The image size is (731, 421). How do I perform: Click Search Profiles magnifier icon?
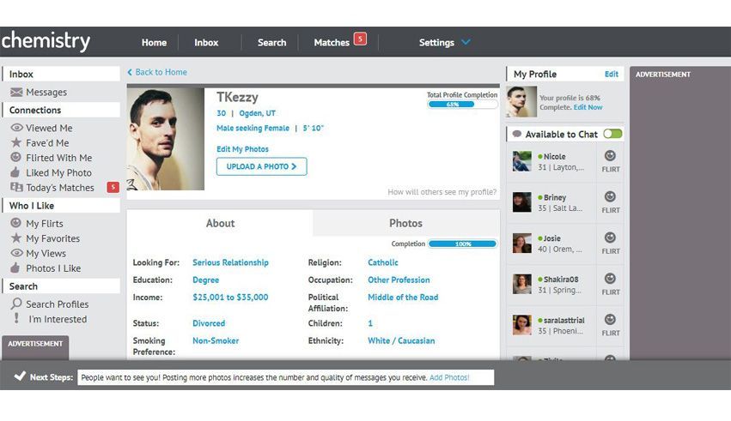[16, 304]
